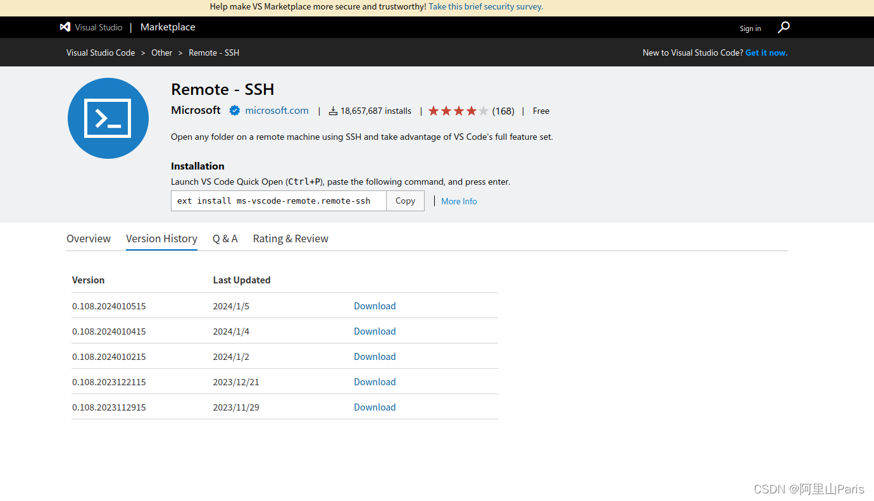Visit the microsoft.com link
The image size is (874, 501).
click(277, 110)
